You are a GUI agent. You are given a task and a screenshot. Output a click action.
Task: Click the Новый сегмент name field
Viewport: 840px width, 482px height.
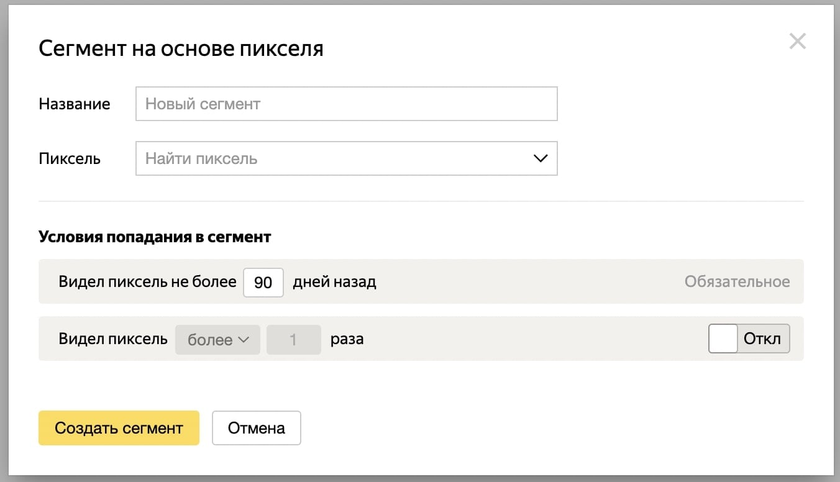pos(346,104)
